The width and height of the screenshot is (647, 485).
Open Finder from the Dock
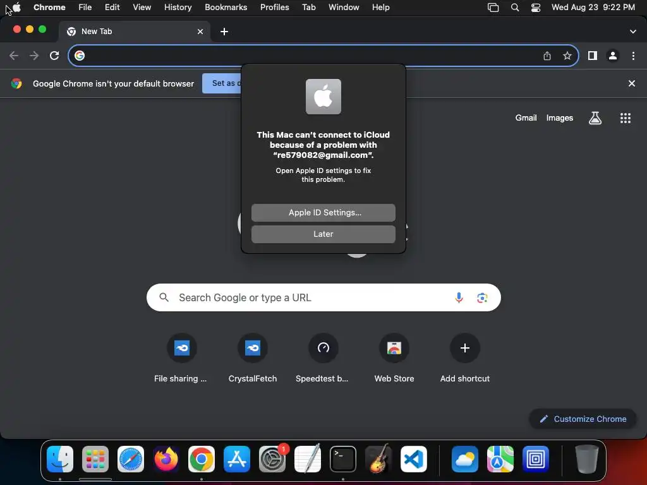[60, 459]
